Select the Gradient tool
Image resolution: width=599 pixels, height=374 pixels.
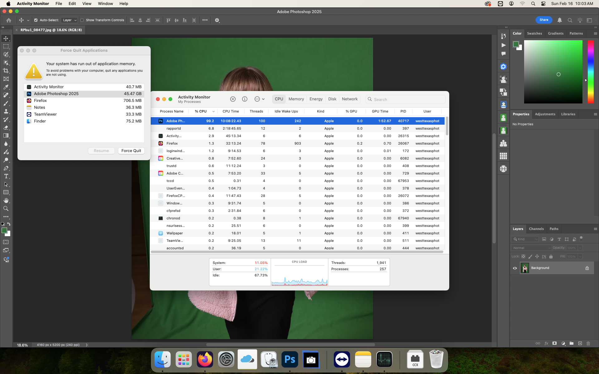(x=6, y=136)
